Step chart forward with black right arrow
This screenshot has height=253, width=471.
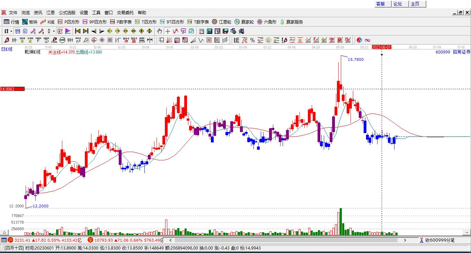coord(101,31)
